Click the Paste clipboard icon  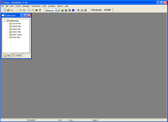(x=24, y=10)
